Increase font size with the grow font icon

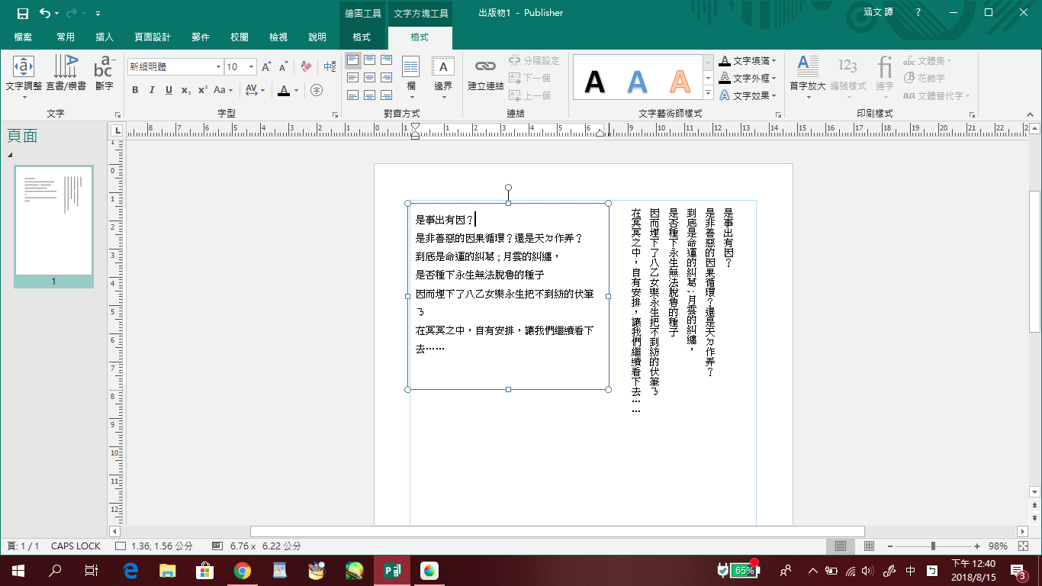coord(266,67)
